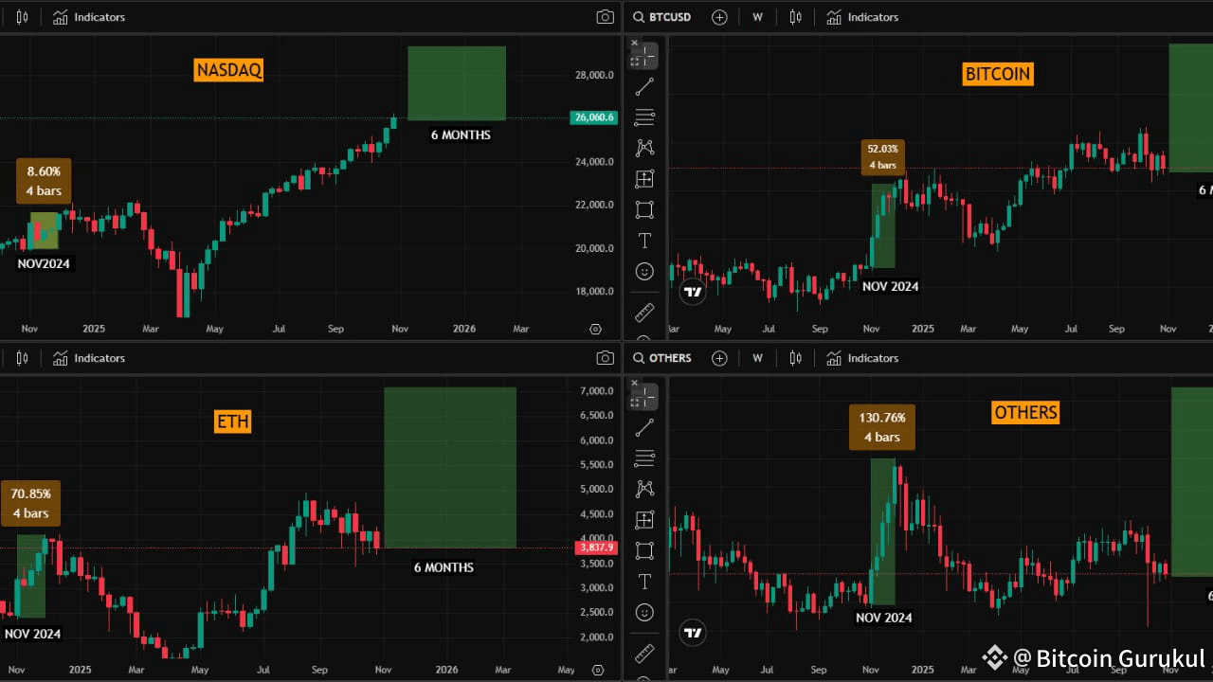The height and width of the screenshot is (682, 1213).
Task: Select green projection rectangle on NASDAQ chart
Action: point(457,83)
